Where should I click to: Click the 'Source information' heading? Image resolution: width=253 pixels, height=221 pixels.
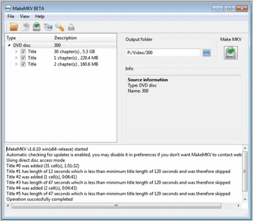coord(147,80)
